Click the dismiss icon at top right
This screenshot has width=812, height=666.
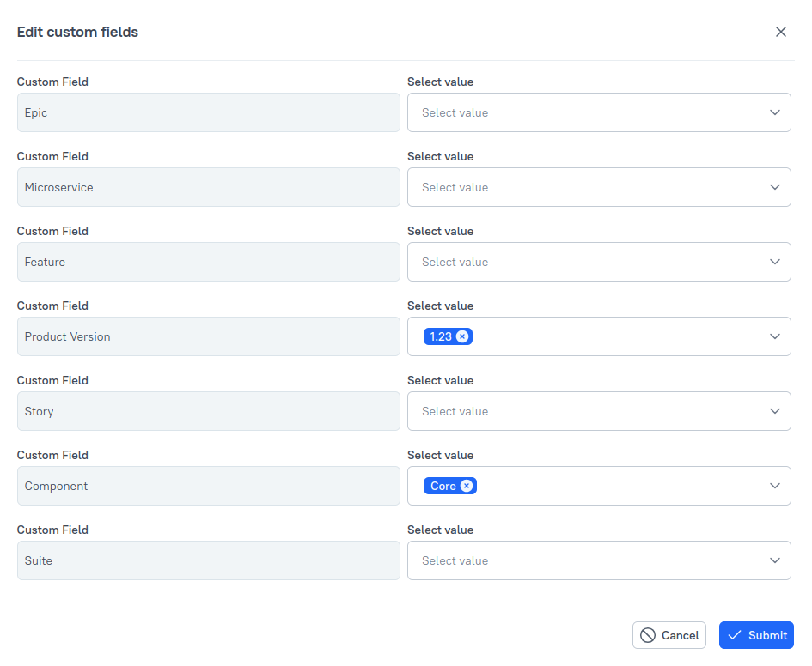tap(781, 31)
